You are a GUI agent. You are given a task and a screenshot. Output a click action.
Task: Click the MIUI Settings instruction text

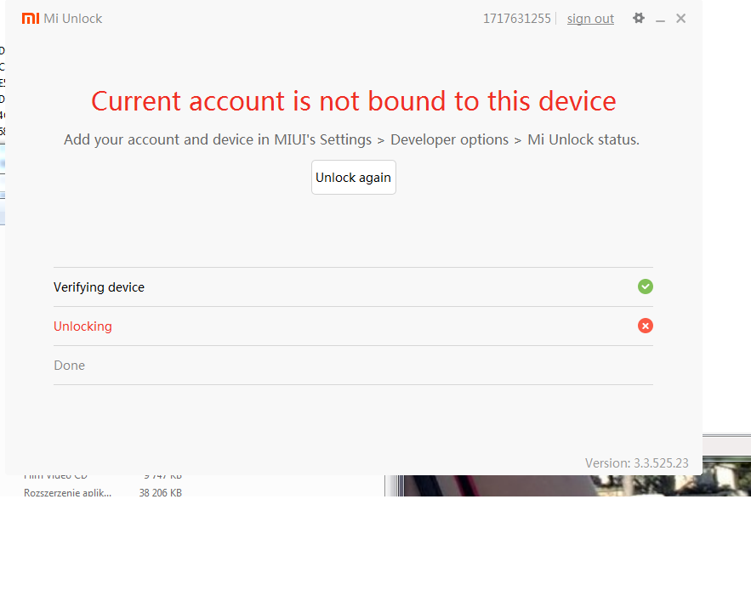(351, 139)
